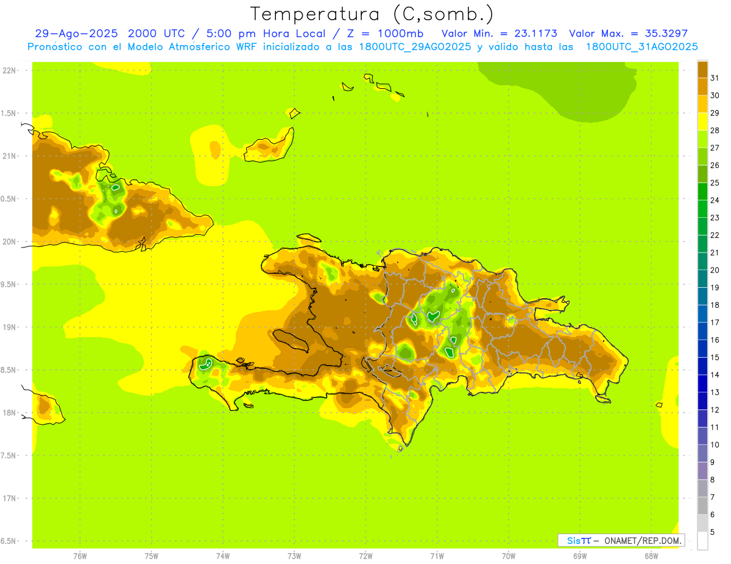The image size is (731, 564).
Task: Click the "75W" longitude axis label
Action: (152, 556)
